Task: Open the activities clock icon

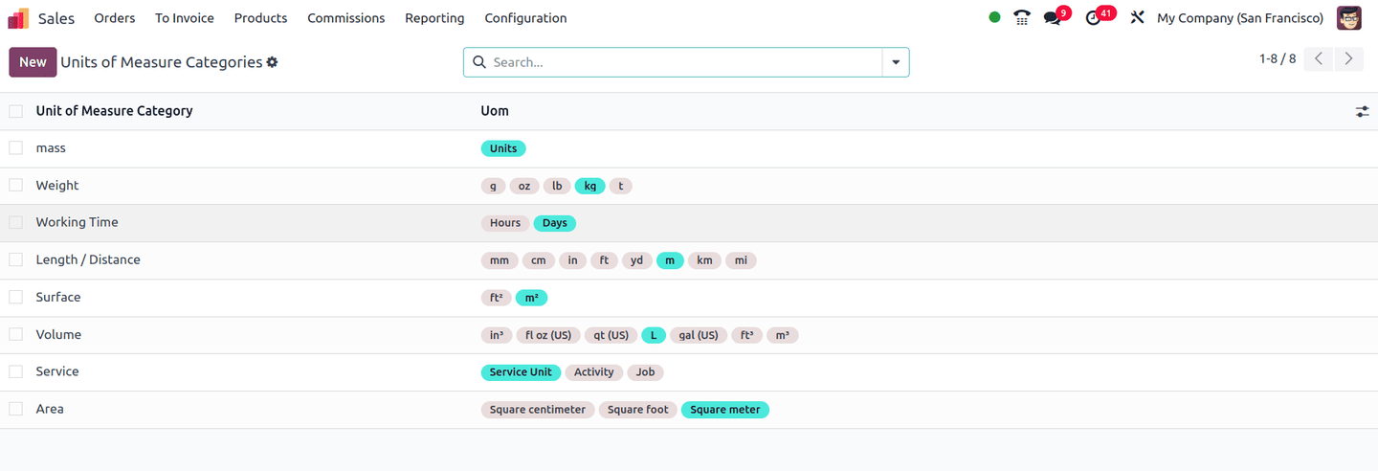Action: tap(1094, 18)
